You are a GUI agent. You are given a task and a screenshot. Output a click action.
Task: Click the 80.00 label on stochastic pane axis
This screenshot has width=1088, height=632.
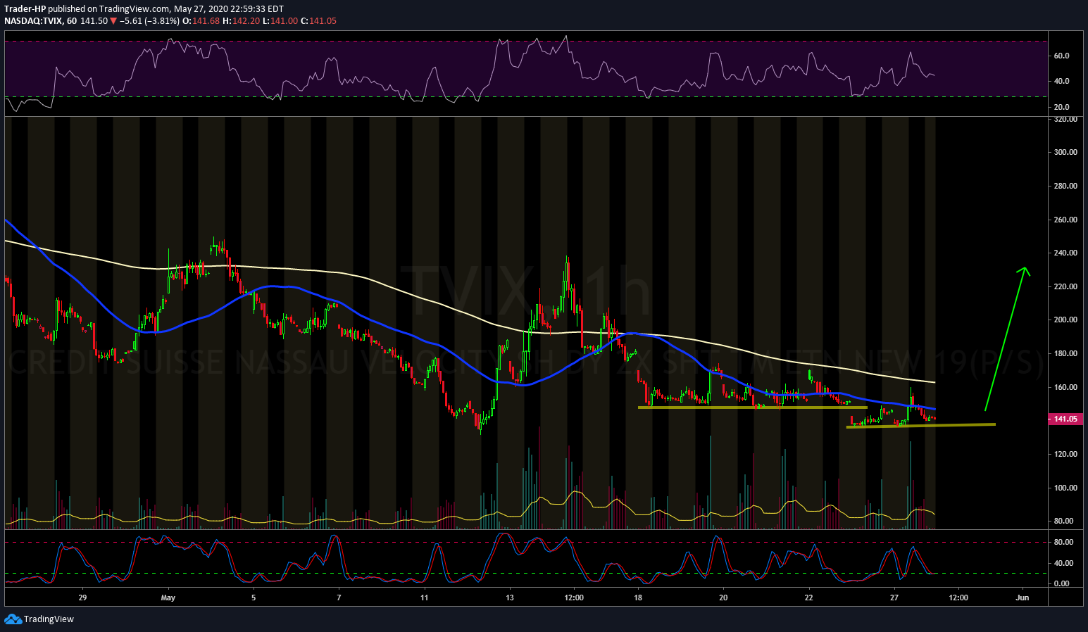point(1063,542)
